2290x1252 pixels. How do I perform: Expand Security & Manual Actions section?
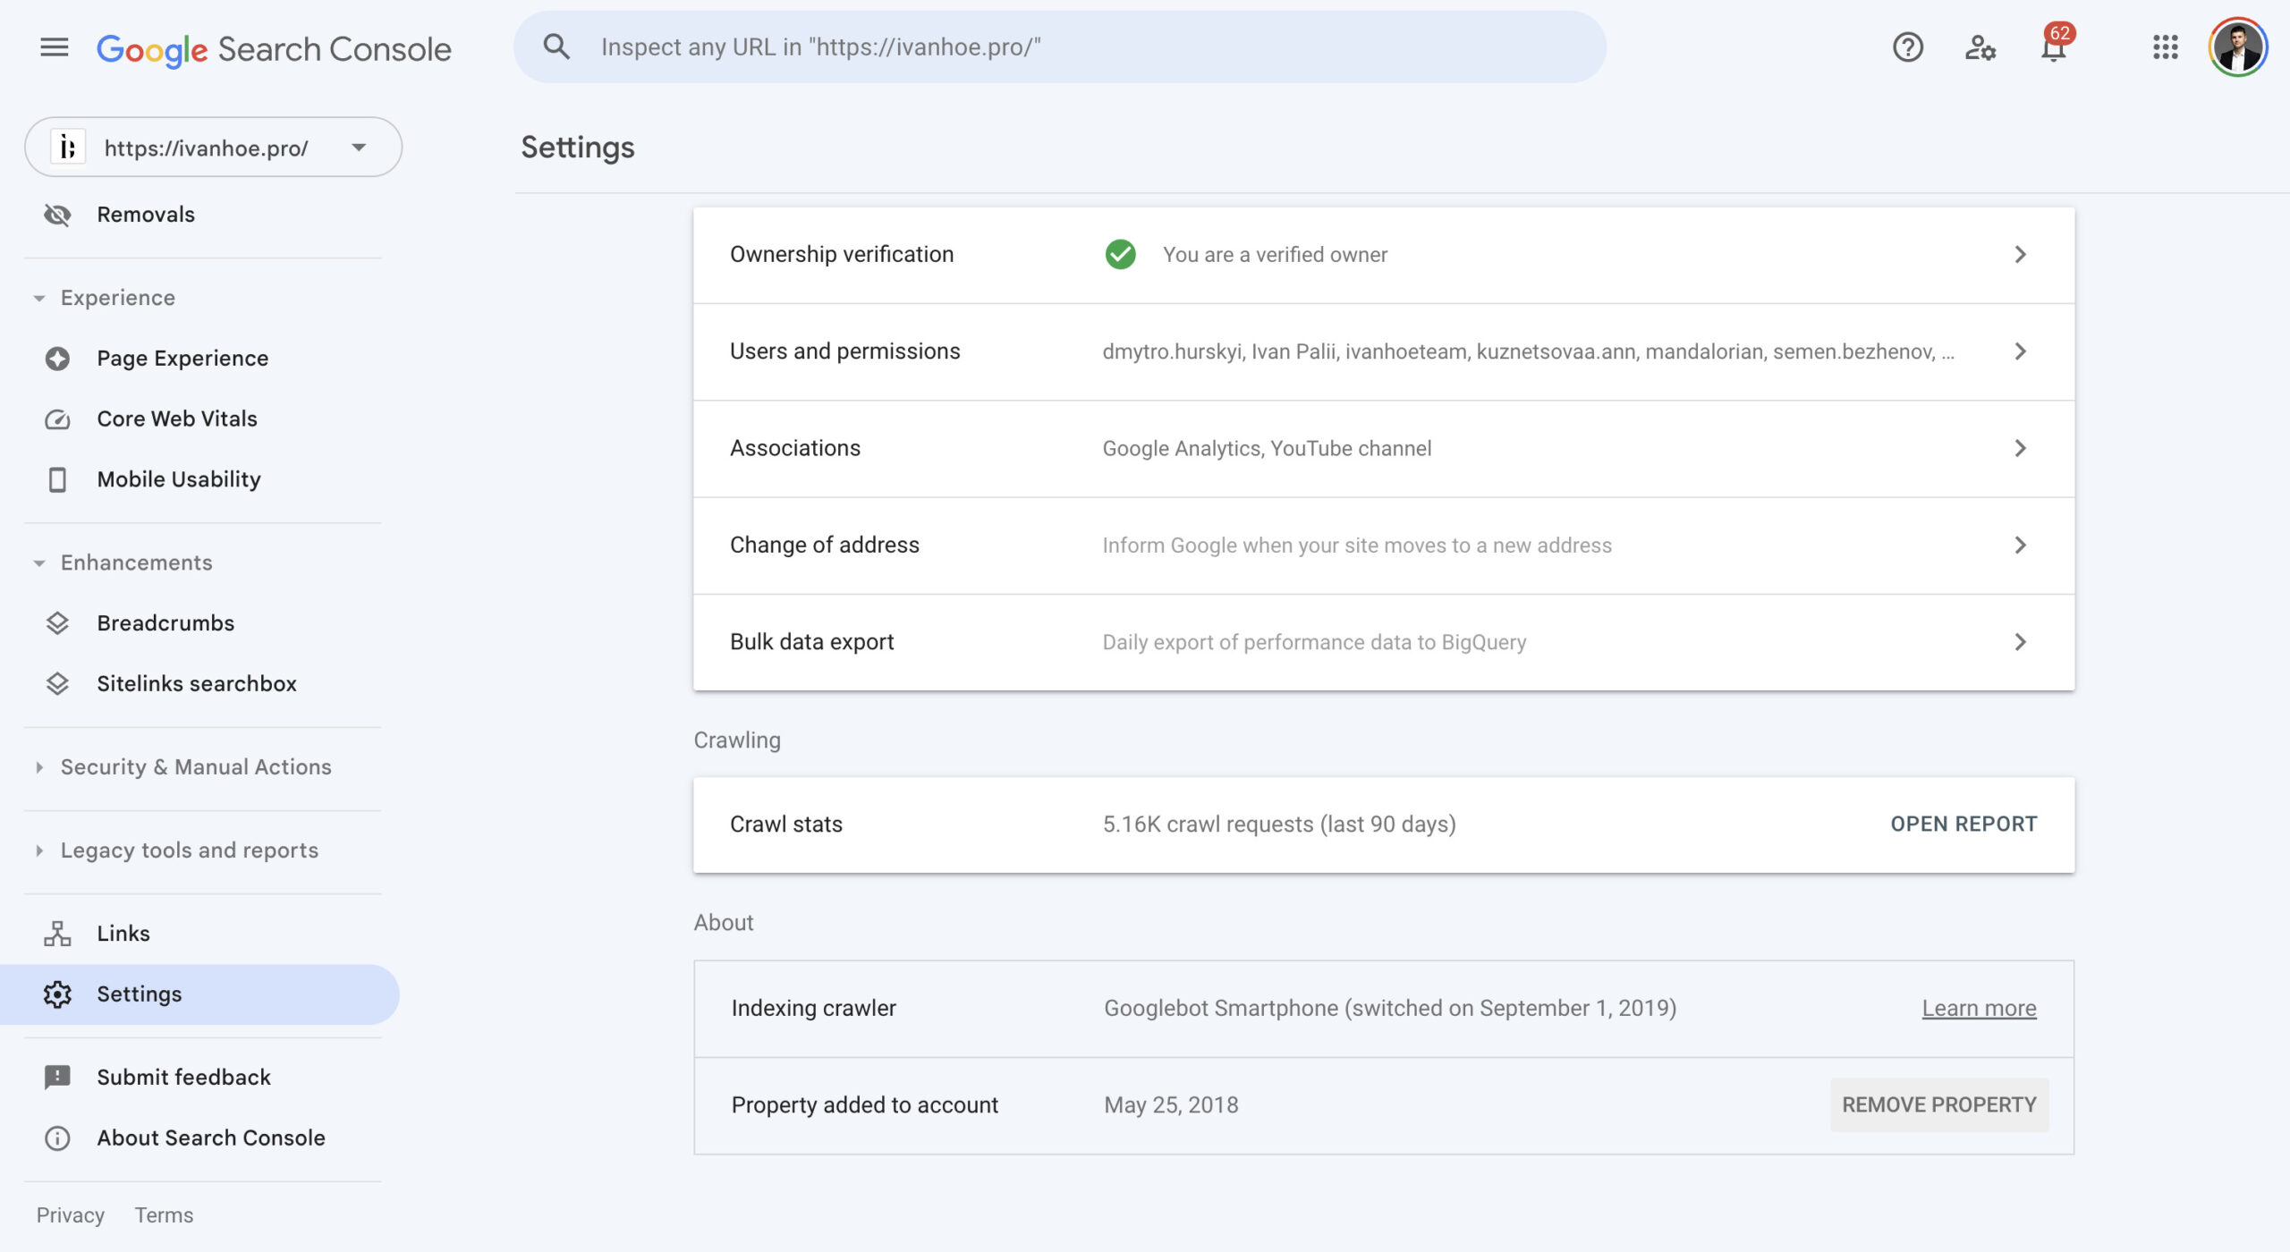click(195, 766)
